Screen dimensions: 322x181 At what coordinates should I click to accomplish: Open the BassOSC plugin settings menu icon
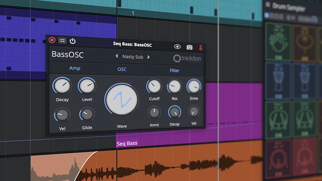click(x=62, y=40)
